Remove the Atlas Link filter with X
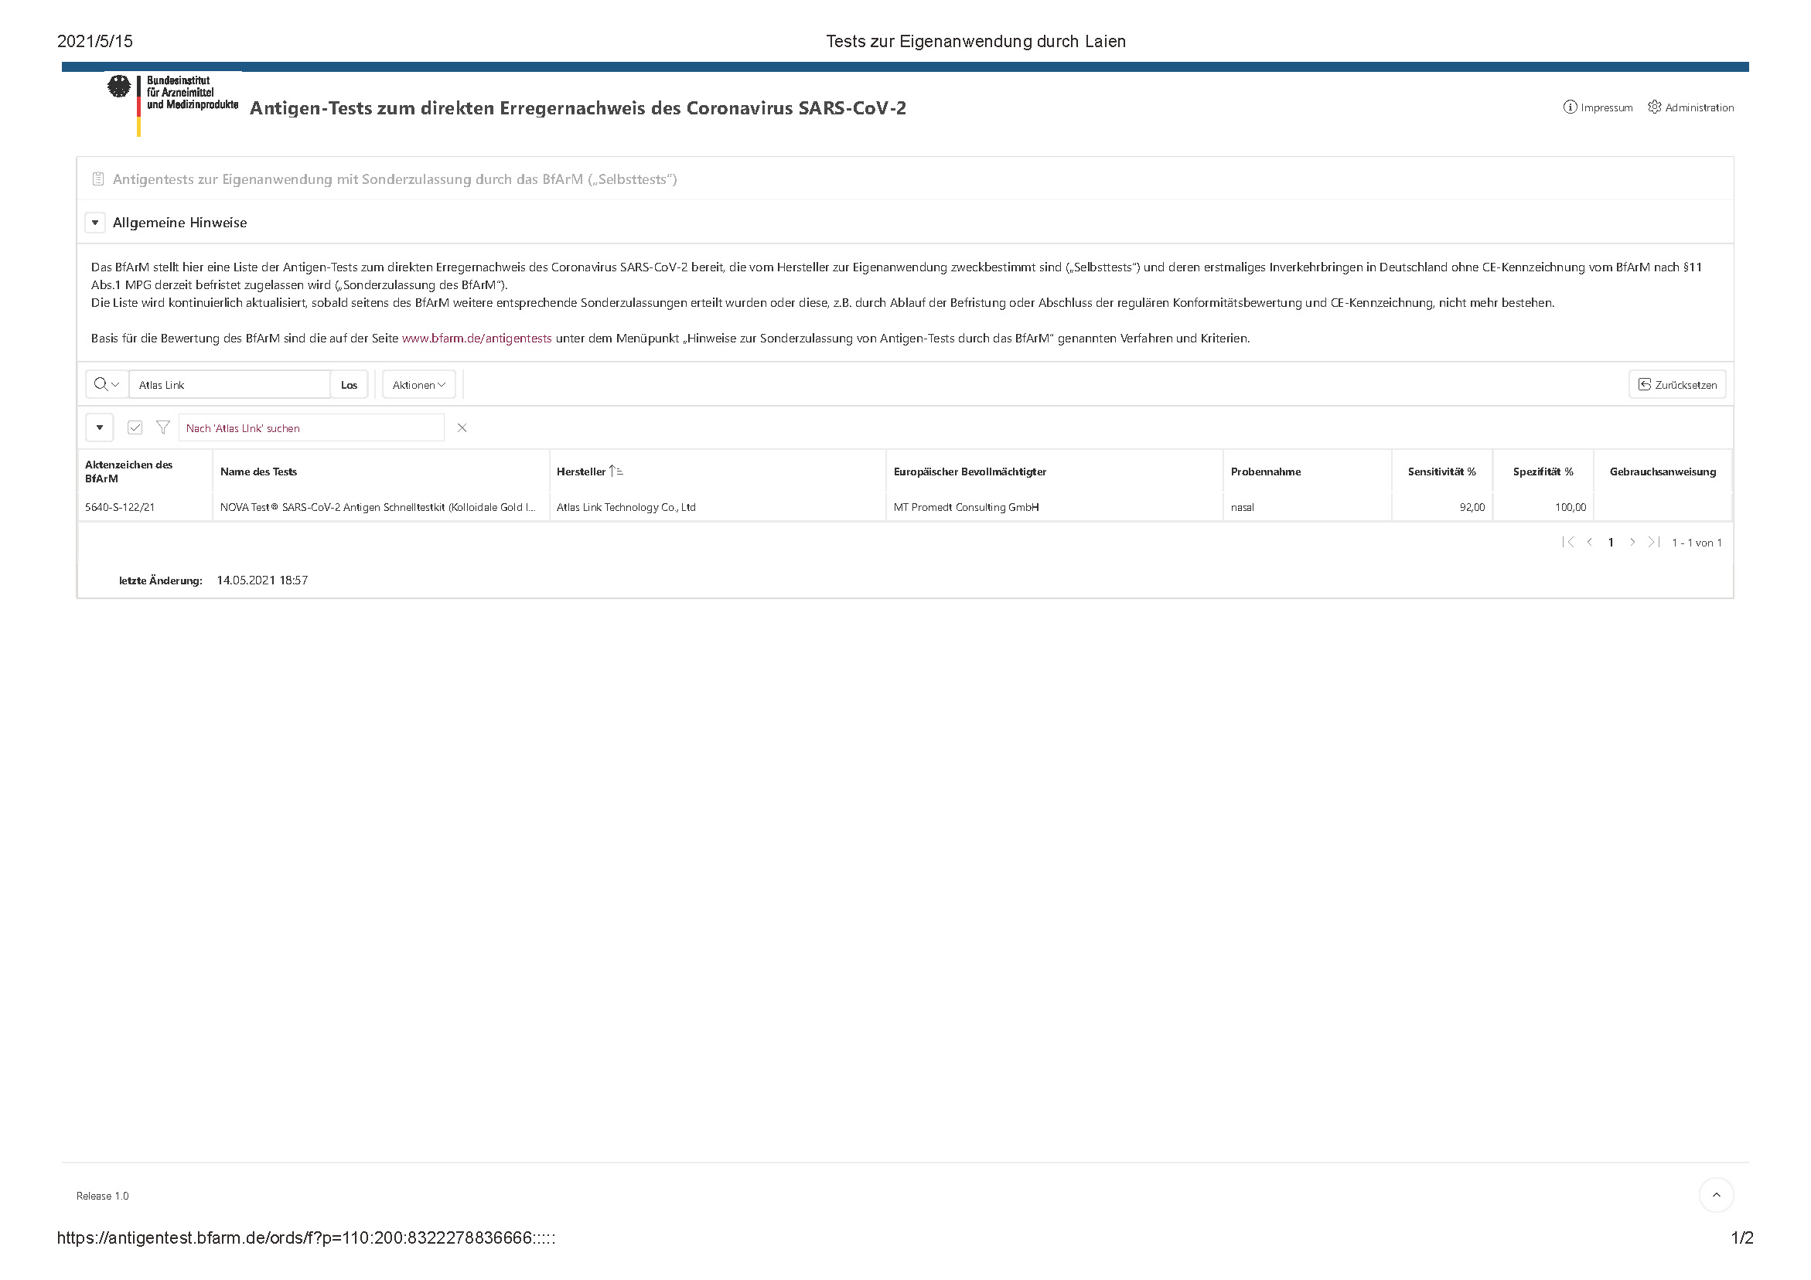Screen dimensions: 1811x1280 click(x=462, y=427)
